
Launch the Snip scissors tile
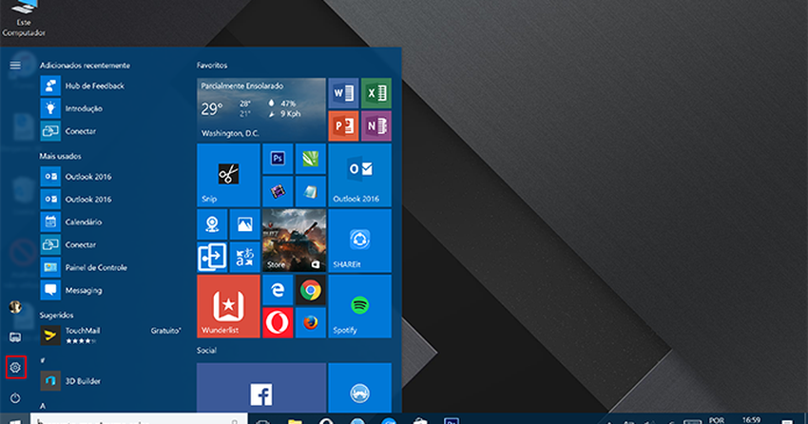click(x=228, y=175)
